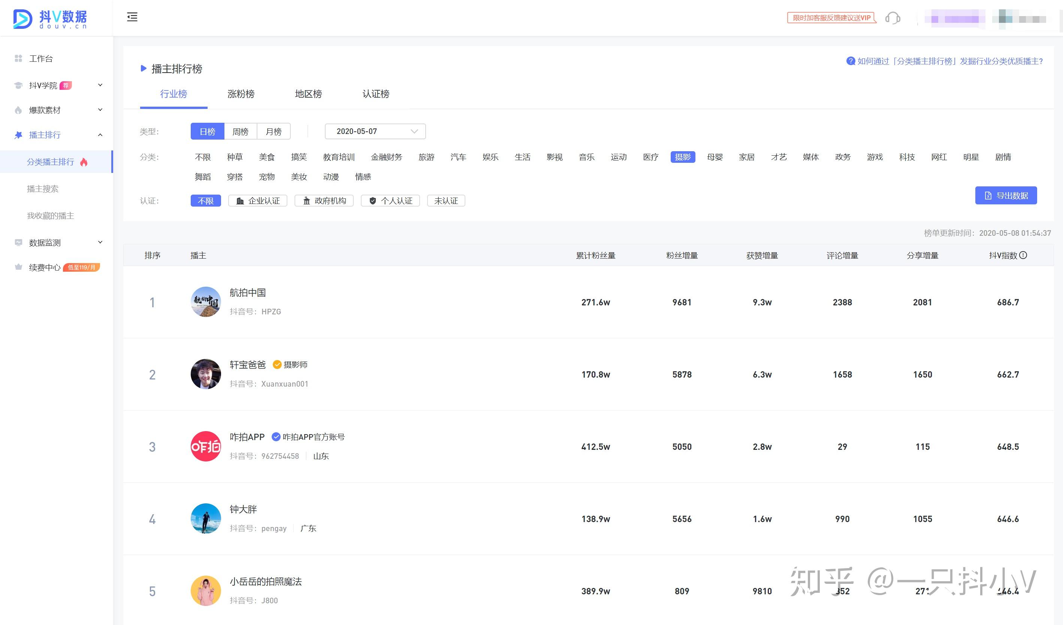Click the 抖V数据 logo
This screenshot has width=1063, height=625.
tap(50, 19)
